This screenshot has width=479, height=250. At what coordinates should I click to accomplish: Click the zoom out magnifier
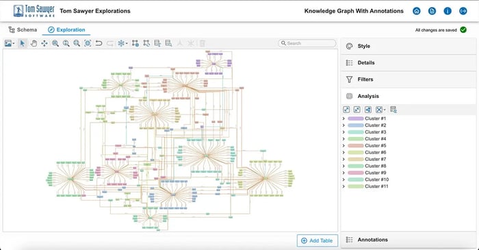[x=66, y=43]
